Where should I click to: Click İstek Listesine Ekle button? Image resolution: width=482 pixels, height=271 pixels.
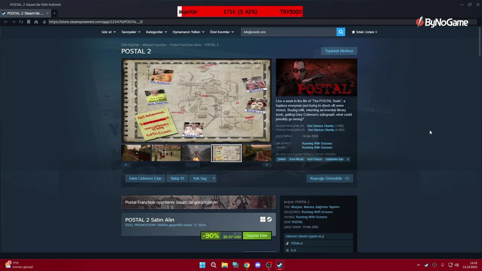click(x=145, y=178)
